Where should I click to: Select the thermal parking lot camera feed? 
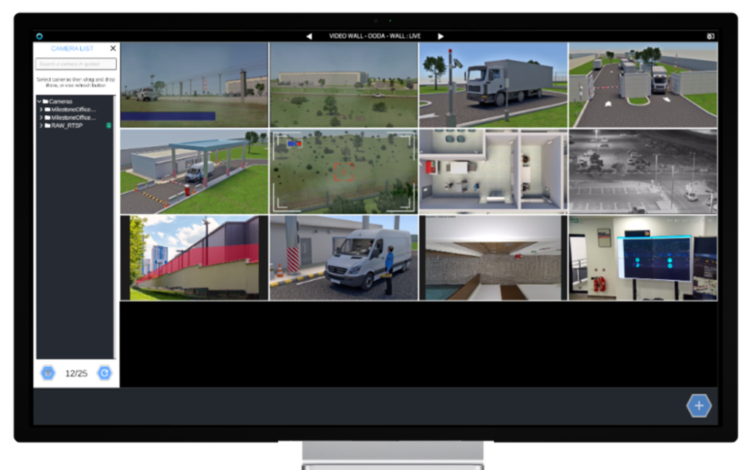[x=643, y=170]
